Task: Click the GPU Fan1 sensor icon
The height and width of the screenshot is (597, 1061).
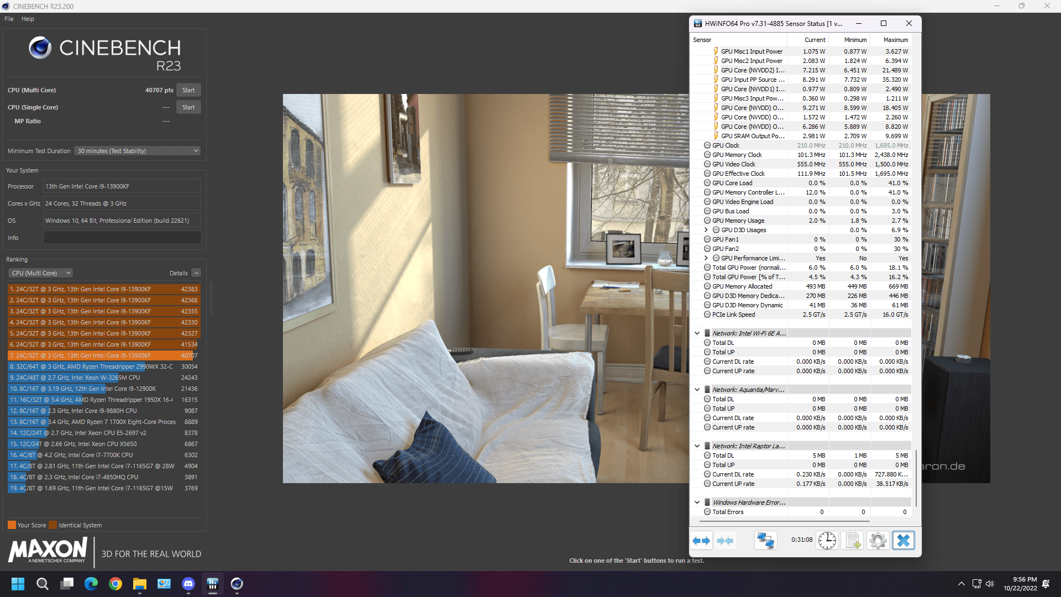Action: [707, 239]
